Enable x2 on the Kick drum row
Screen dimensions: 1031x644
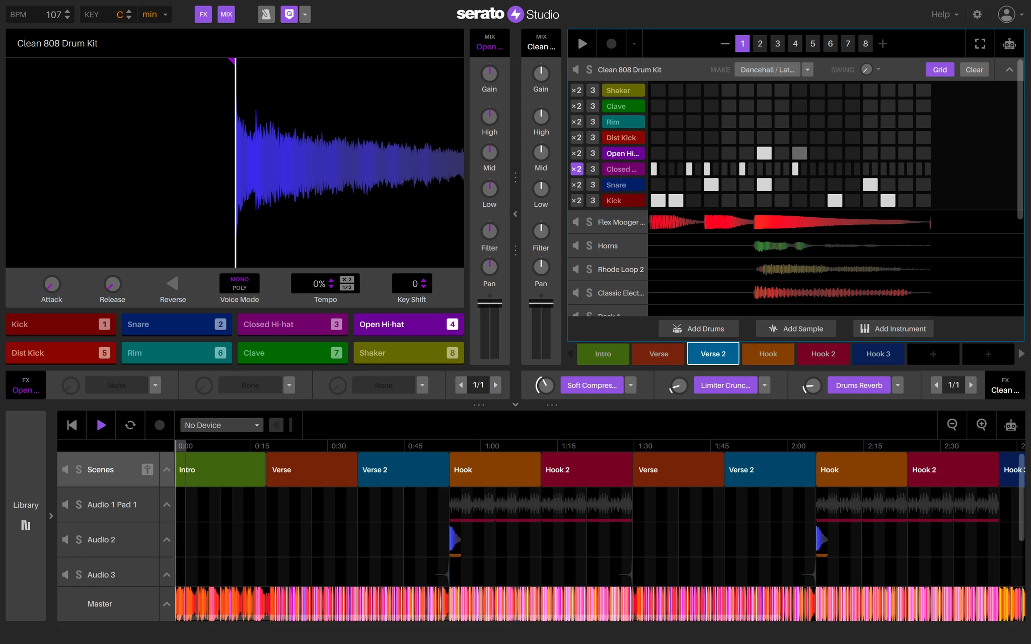[576, 200]
